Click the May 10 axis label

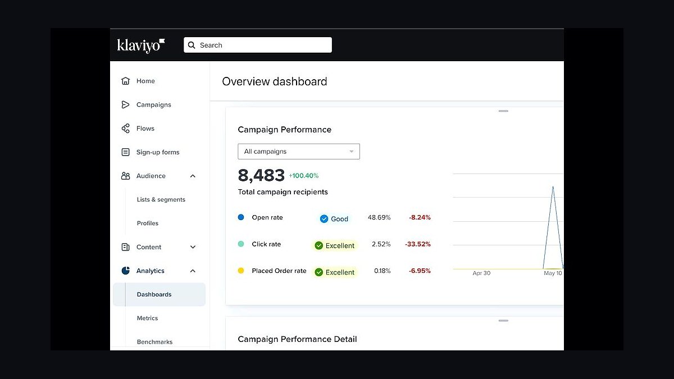click(x=553, y=273)
